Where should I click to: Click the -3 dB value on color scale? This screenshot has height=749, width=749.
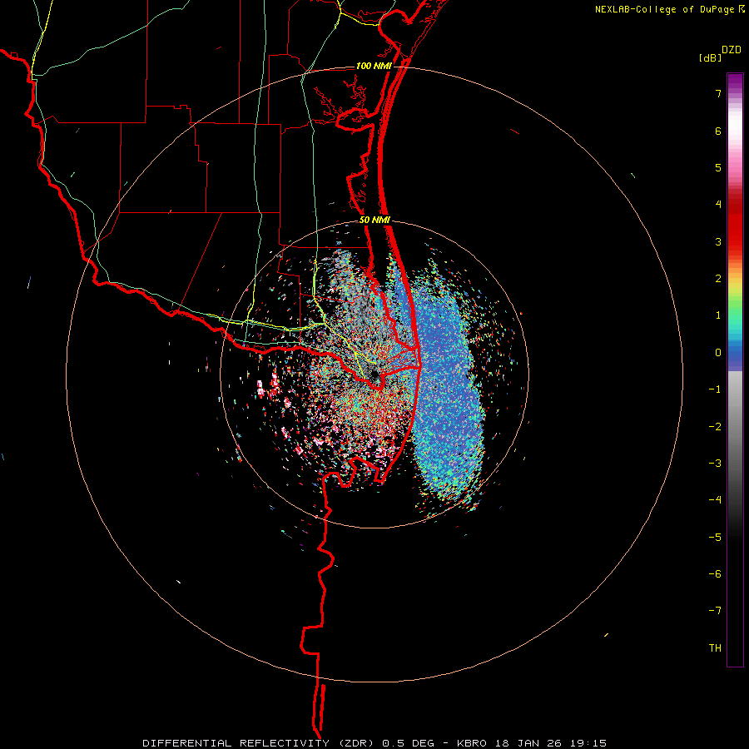click(715, 463)
